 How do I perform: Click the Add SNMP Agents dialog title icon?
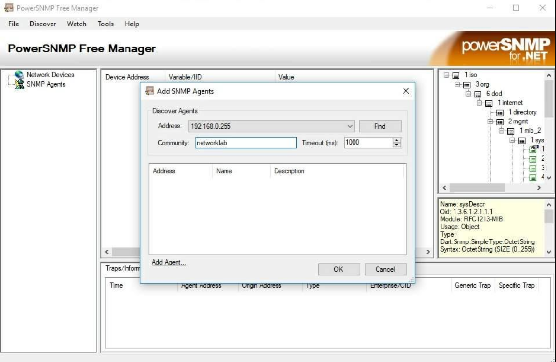click(150, 91)
